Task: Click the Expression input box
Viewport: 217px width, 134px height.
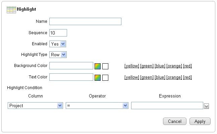Action: pos(167,106)
